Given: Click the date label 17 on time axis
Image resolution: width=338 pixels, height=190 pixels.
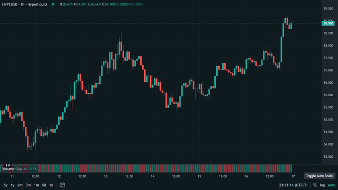Looking at the screenshot, I should point(293,176).
